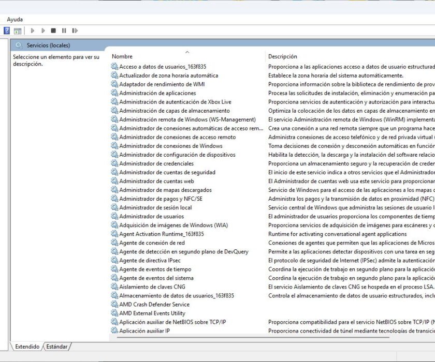Select the Aislamiento de claves CNG service
435x362 pixels.
[x=152, y=287]
